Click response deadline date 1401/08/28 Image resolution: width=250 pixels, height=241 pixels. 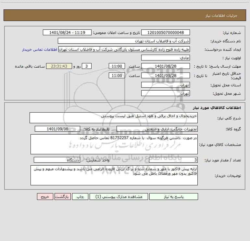[x=166, y=66]
